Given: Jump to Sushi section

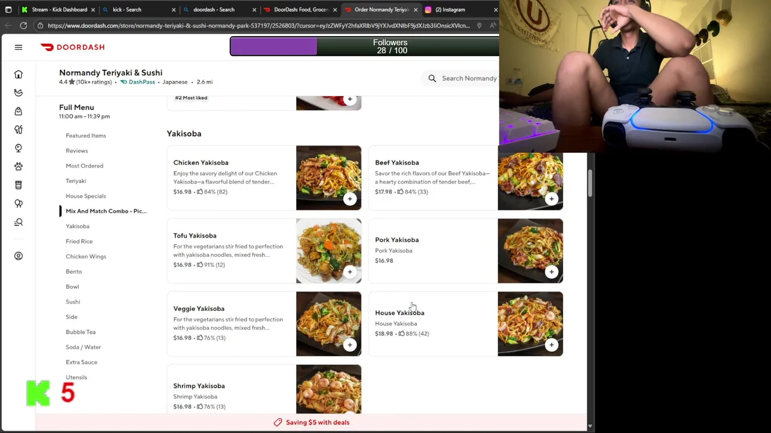Looking at the screenshot, I should [73, 302].
